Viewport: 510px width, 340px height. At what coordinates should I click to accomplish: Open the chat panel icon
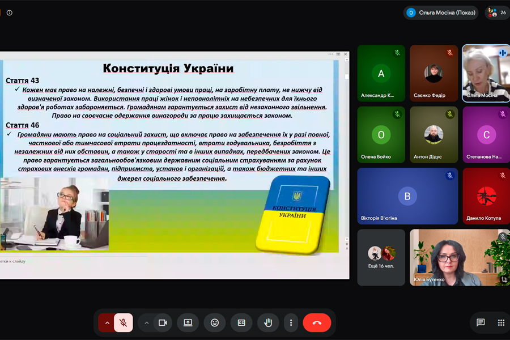(x=481, y=322)
